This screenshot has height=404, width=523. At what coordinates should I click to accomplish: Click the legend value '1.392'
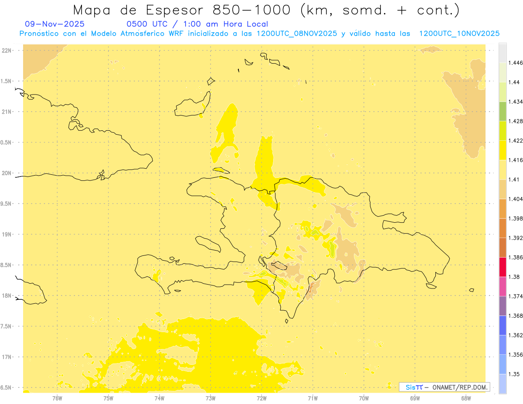pyautogui.click(x=516, y=238)
